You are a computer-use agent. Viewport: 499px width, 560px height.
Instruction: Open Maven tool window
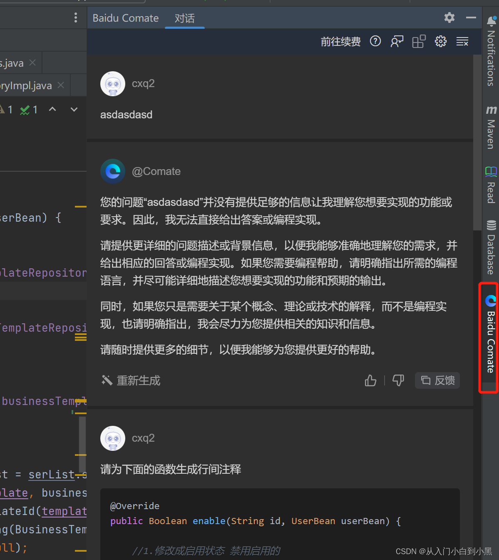[x=491, y=127]
